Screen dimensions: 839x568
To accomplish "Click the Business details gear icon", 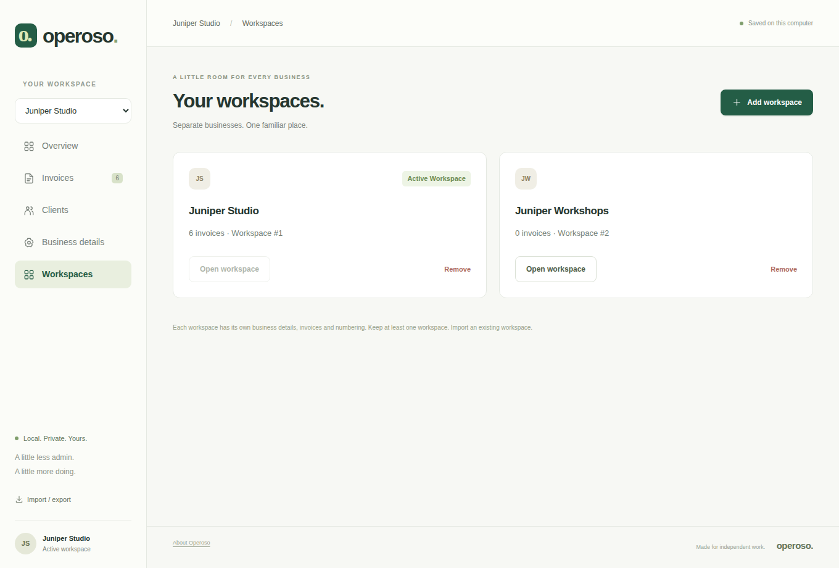I will (x=29, y=243).
